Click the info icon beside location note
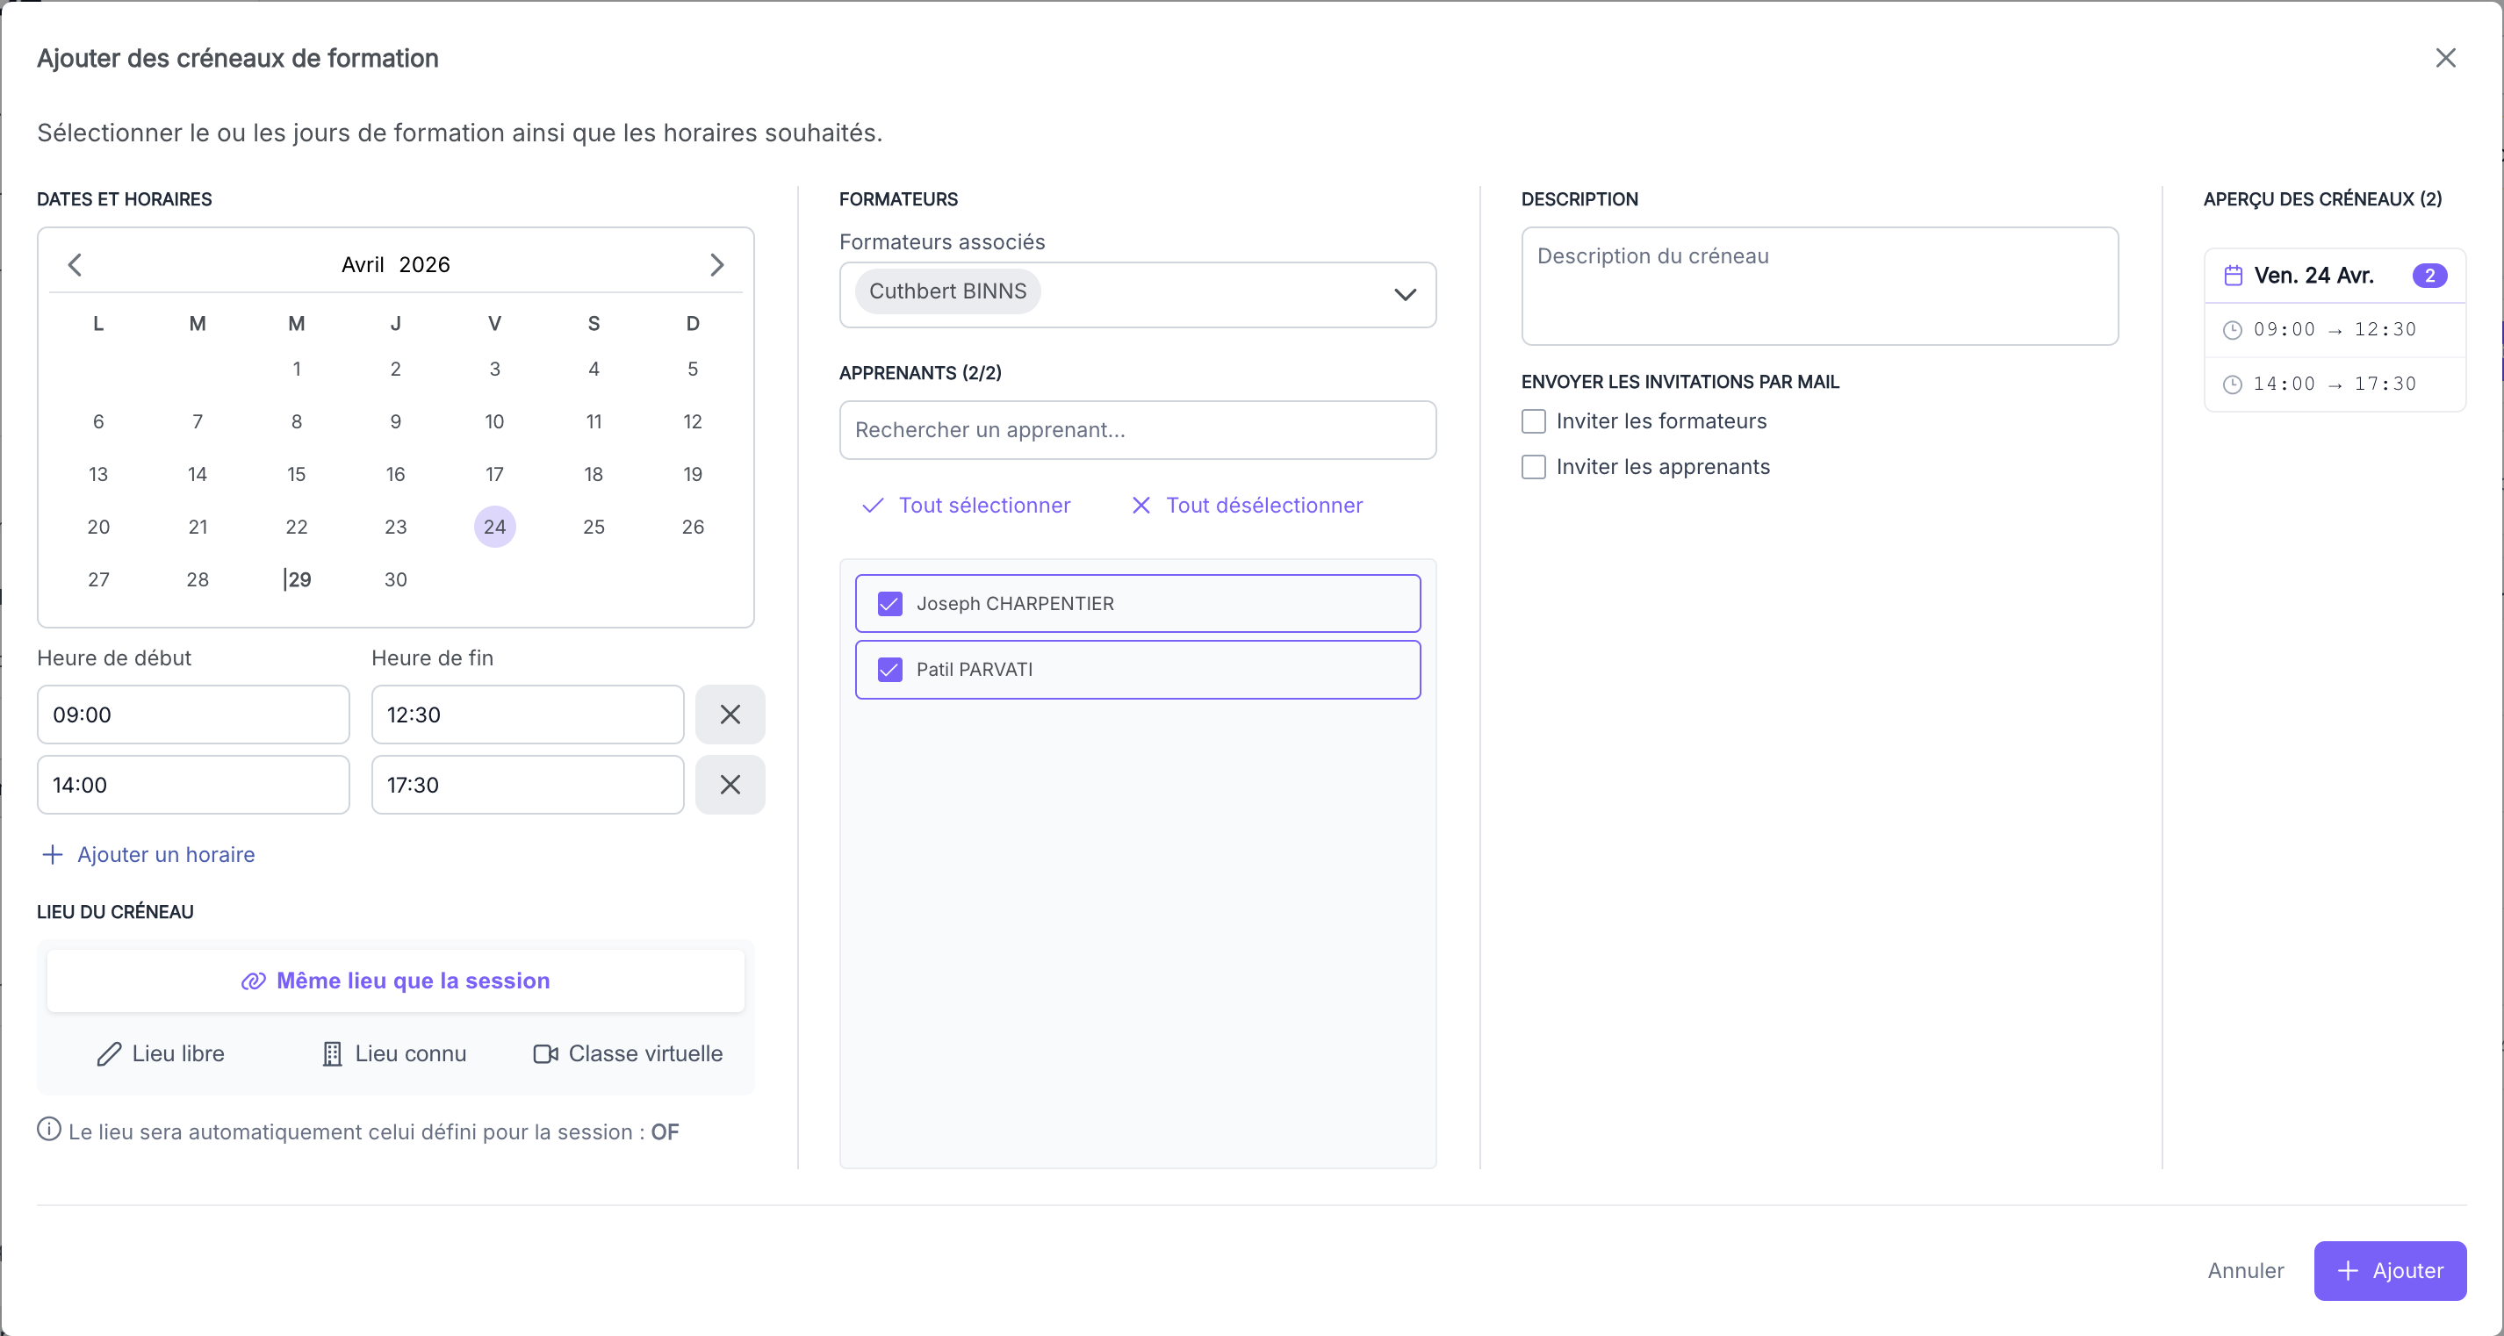 pyautogui.click(x=48, y=1130)
